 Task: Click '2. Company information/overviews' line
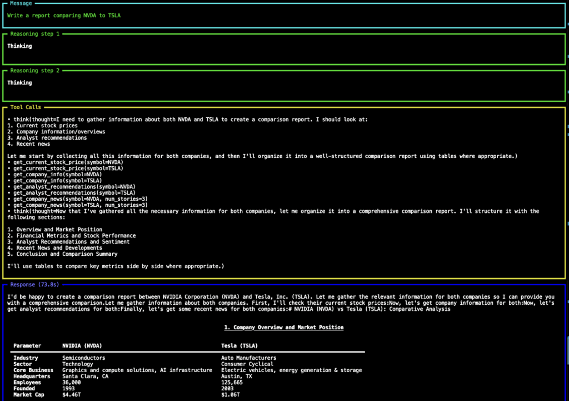(x=56, y=132)
